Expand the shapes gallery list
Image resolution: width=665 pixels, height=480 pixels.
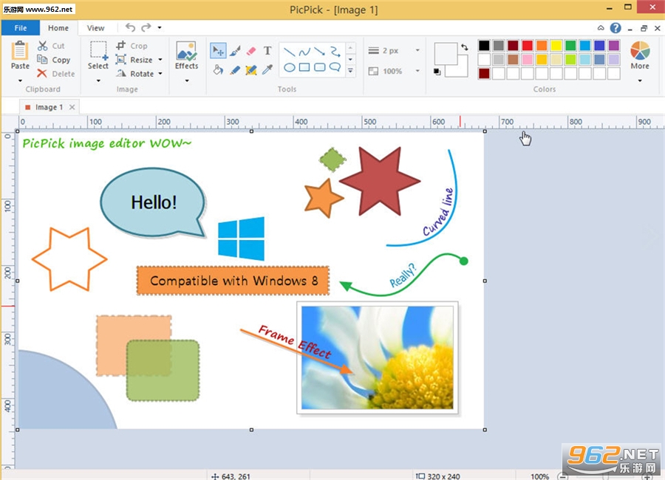coord(350,71)
